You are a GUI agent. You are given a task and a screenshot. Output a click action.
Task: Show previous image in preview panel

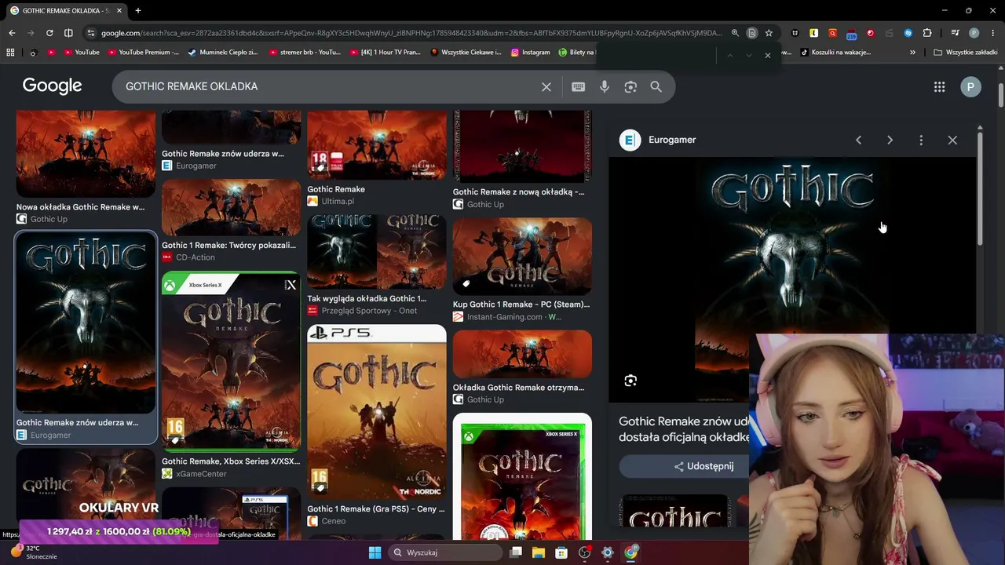(858, 140)
